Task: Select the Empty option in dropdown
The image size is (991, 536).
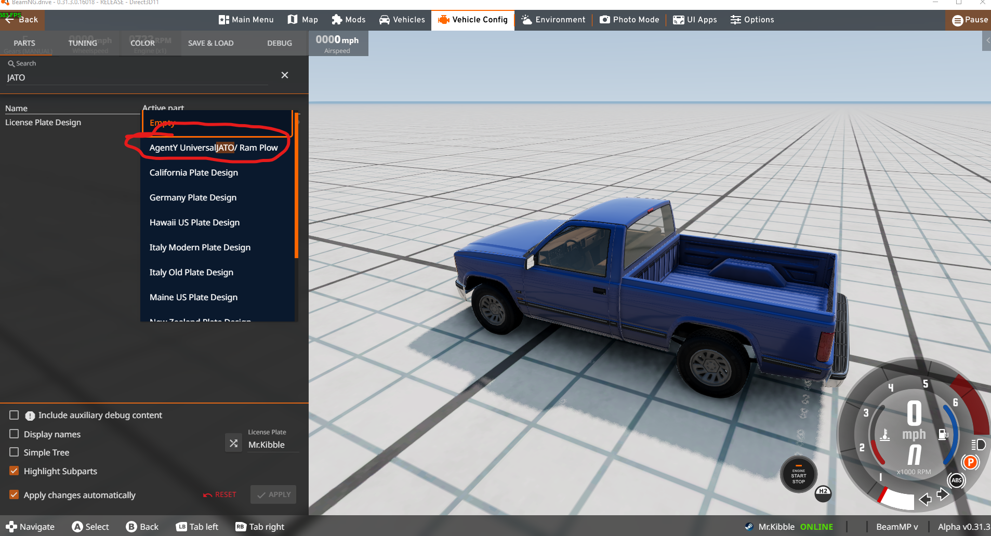Action: coord(217,123)
